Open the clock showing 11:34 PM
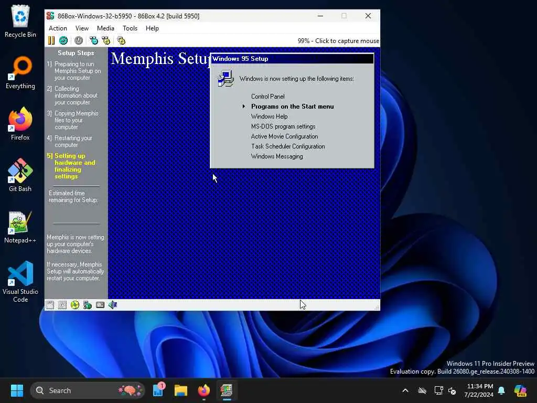Viewport: 537px width, 403px height. (x=479, y=390)
